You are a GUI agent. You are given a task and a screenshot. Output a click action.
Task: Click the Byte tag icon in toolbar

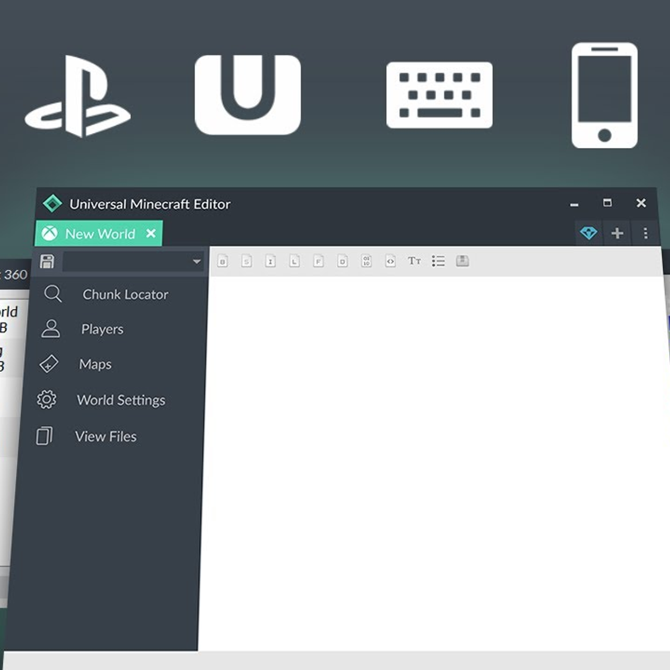coord(223,262)
